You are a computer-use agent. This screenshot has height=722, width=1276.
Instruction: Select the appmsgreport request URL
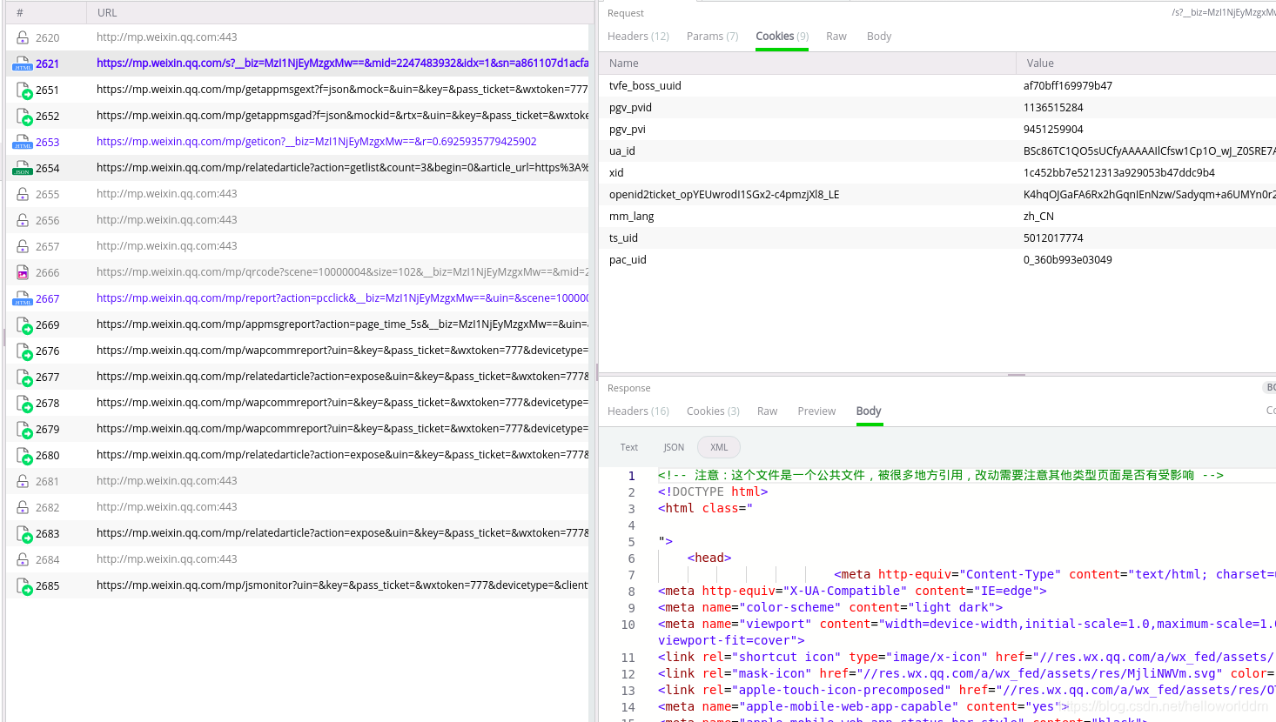[342, 324]
